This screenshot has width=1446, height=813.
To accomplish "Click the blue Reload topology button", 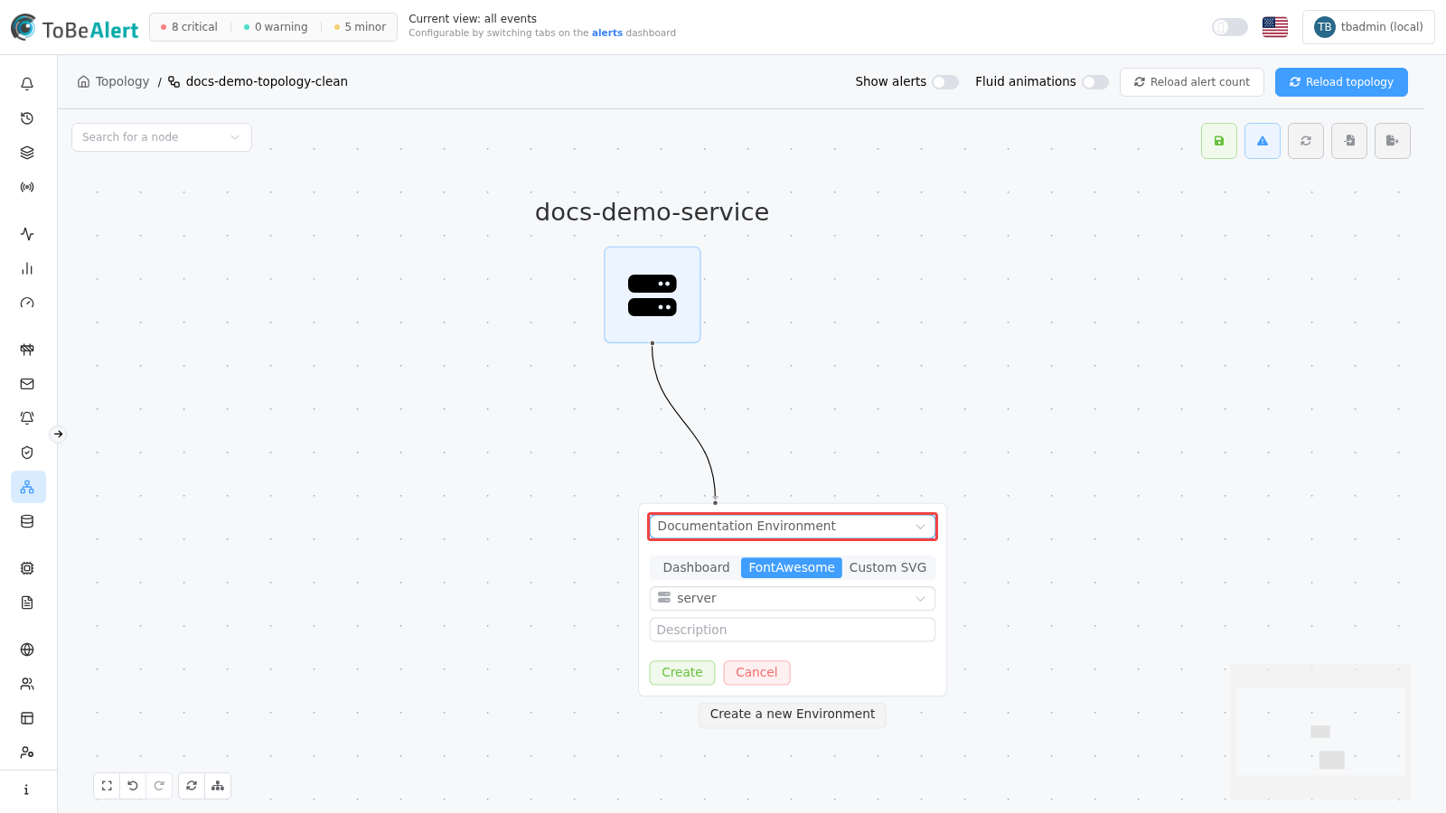I will coord(1341,82).
